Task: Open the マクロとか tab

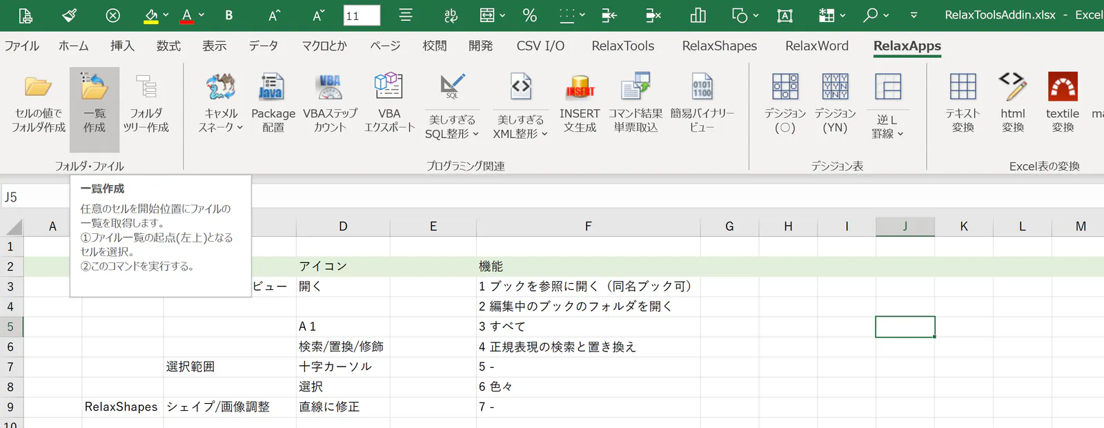Action: (x=324, y=46)
